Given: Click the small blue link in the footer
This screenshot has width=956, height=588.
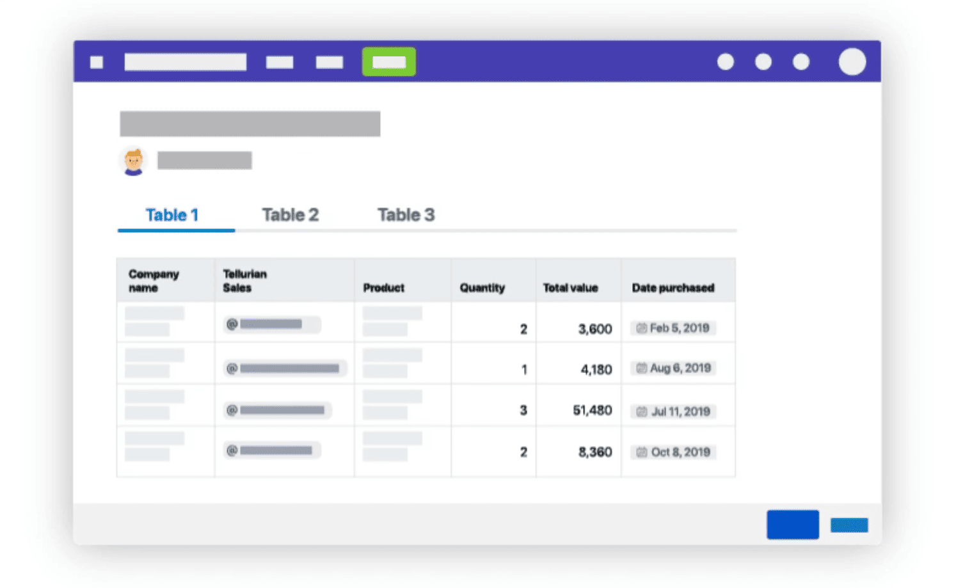Looking at the screenshot, I should click(848, 525).
